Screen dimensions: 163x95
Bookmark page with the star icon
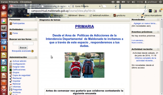145,11
